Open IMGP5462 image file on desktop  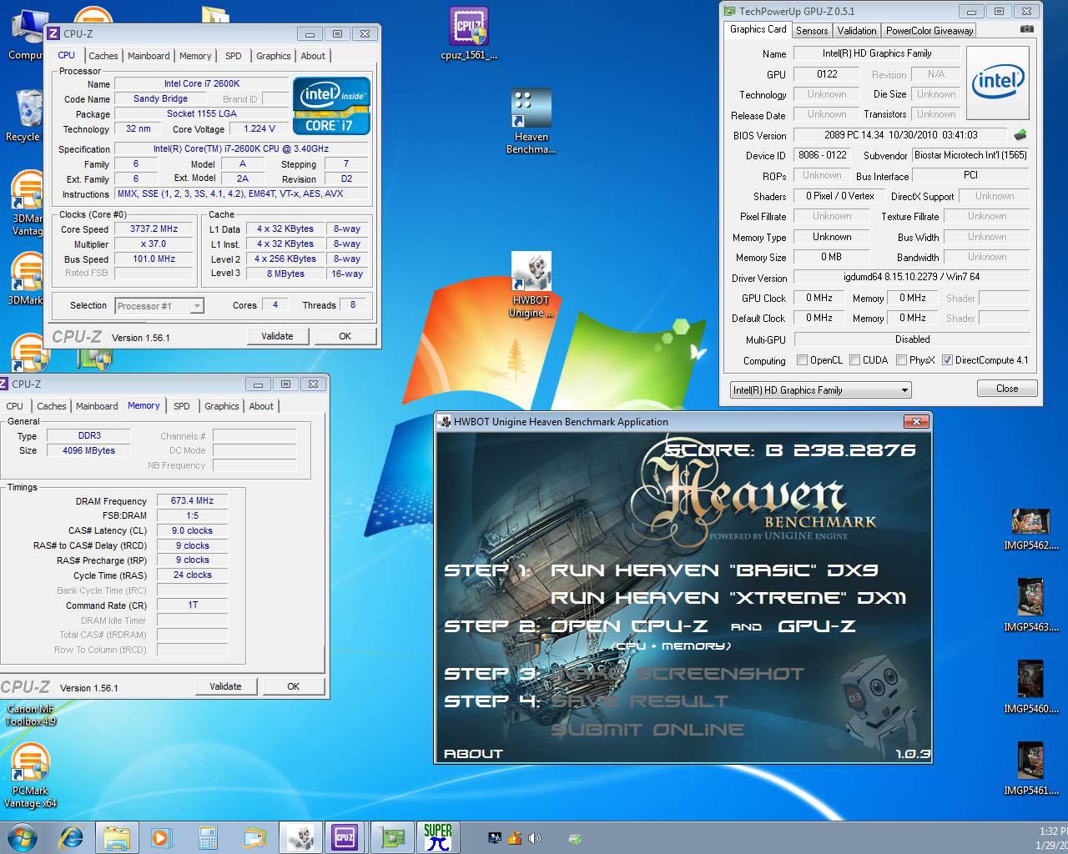[1031, 529]
